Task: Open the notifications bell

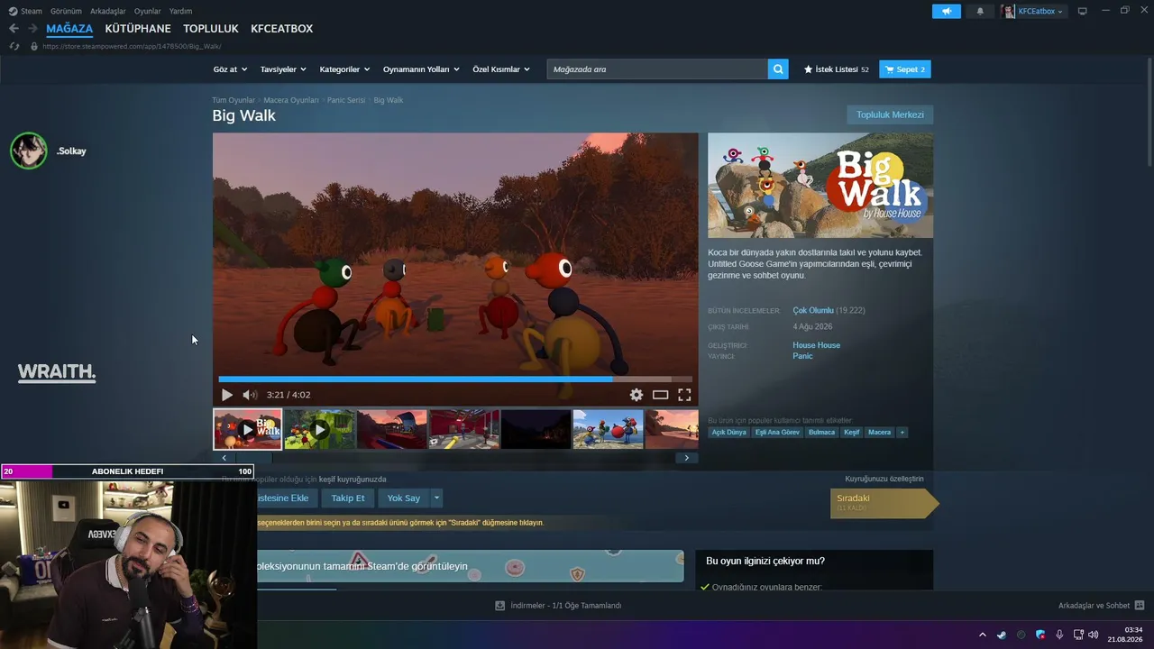Action: point(980,11)
